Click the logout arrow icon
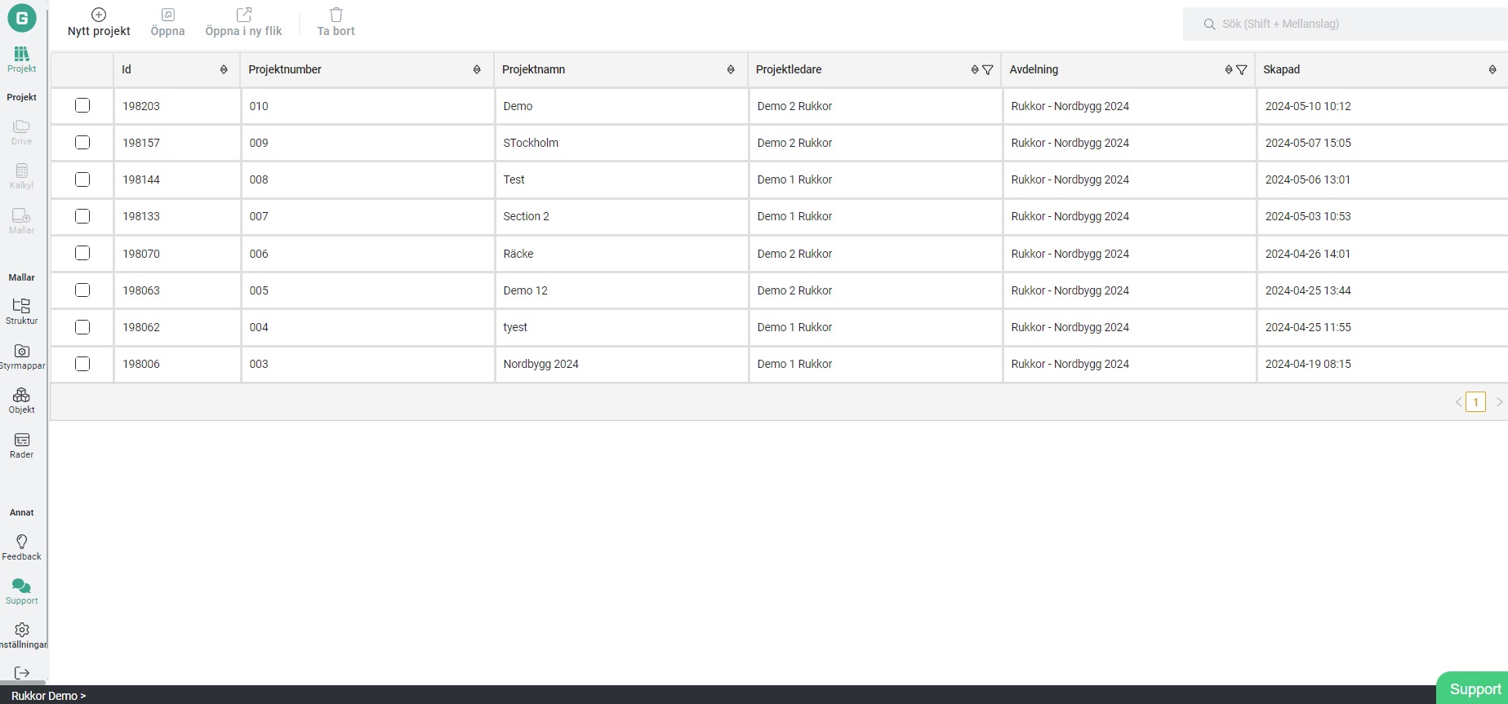Screen dimensions: 1508x704 (22, 673)
